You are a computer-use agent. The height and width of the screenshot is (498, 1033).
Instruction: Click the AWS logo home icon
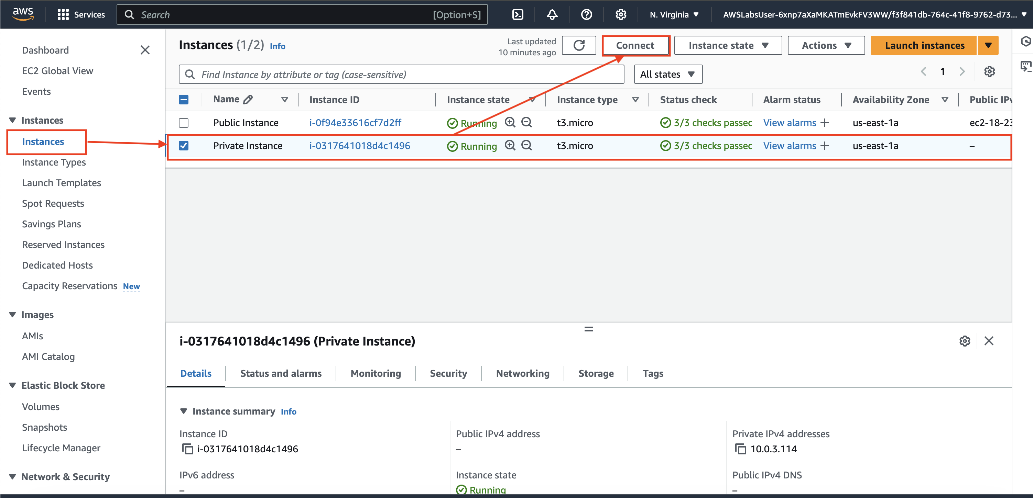click(23, 14)
